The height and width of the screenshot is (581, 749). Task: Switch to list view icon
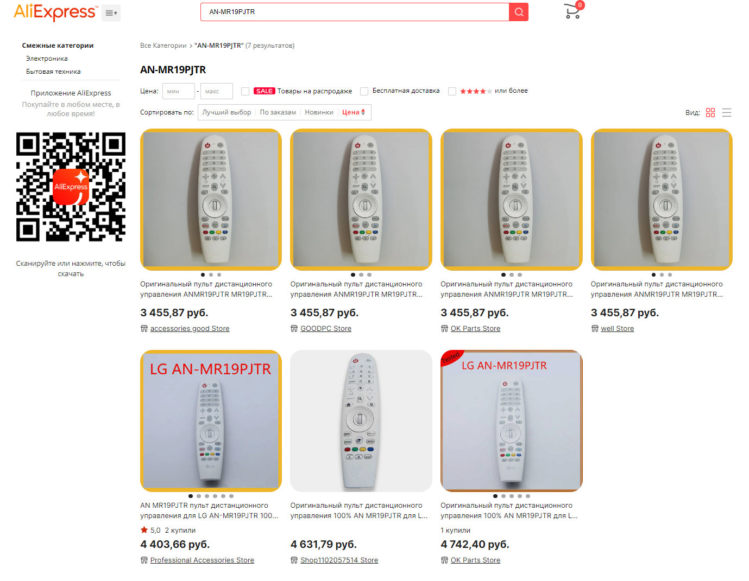tap(727, 112)
